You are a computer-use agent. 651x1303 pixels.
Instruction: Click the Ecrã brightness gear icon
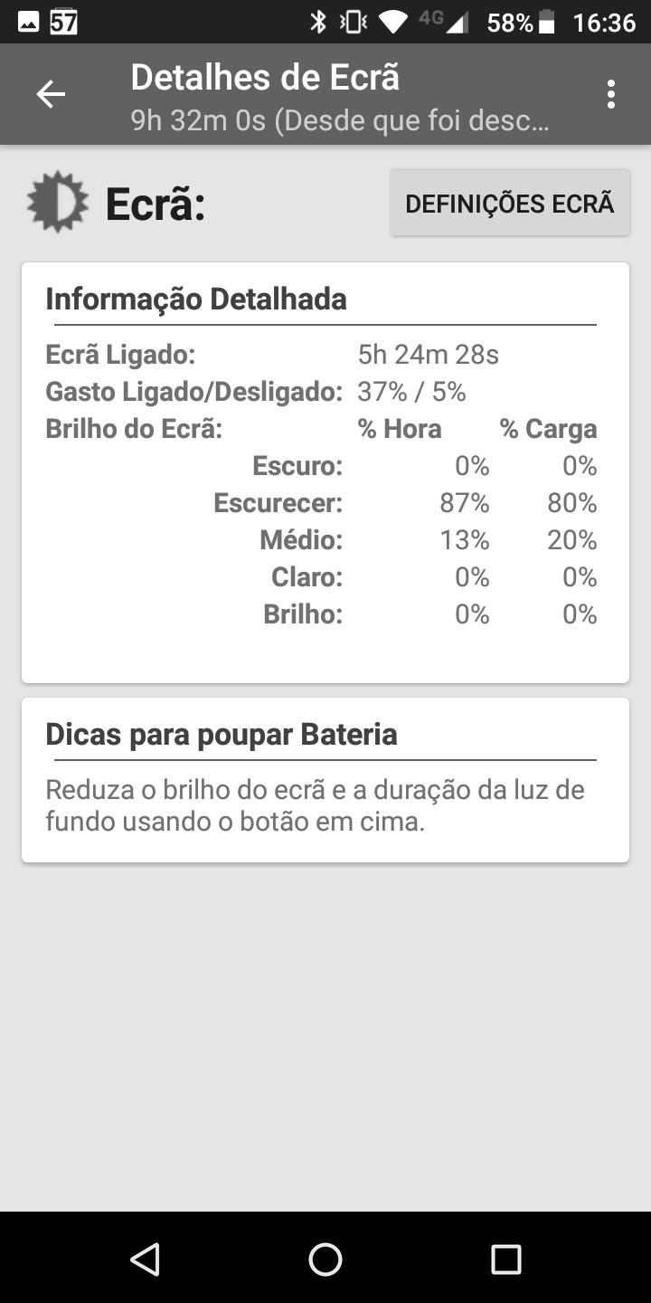(58, 202)
